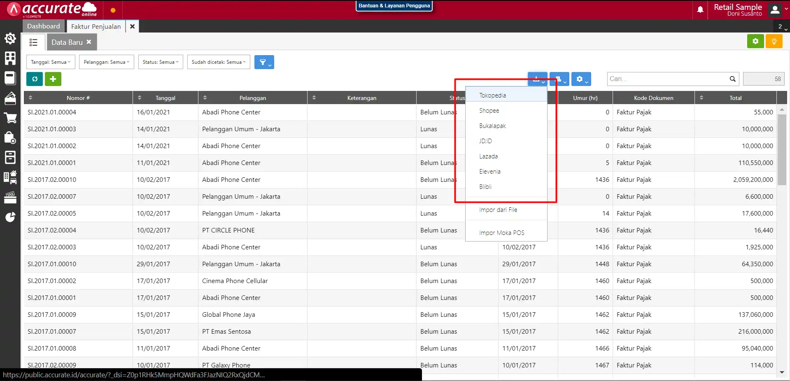Click the green plus add invoice button
790x381 pixels.
coord(53,79)
